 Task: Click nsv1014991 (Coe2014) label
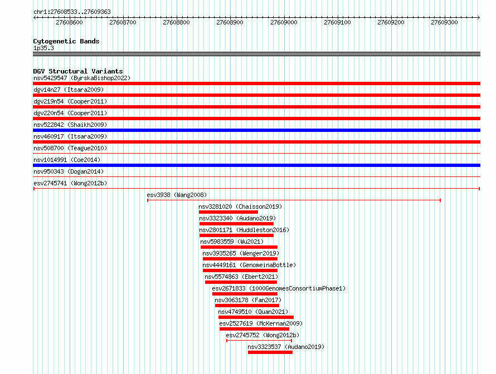(67, 160)
